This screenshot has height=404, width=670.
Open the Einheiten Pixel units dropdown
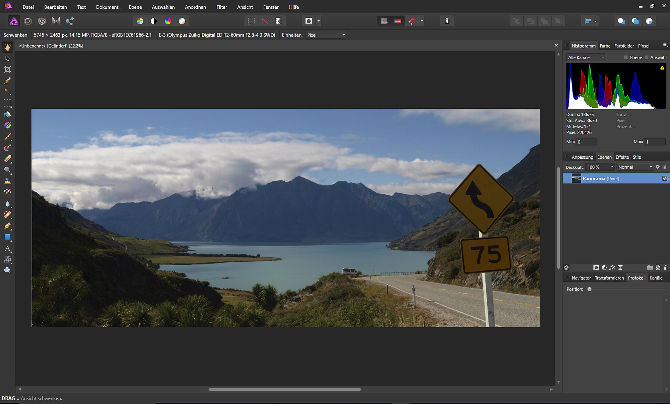pos(326,35)
